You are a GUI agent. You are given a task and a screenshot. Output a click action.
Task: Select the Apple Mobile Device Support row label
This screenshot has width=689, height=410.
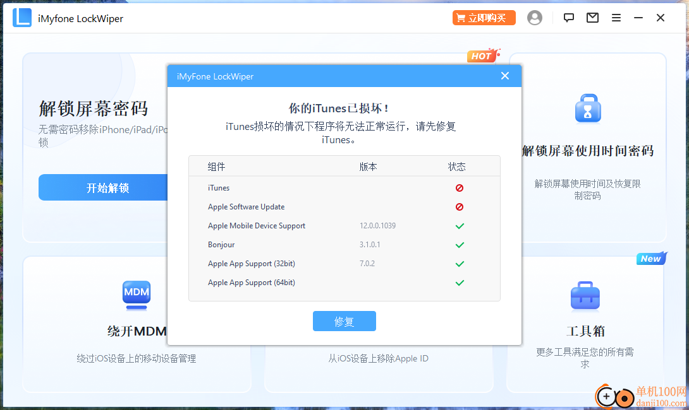(257, 226)
